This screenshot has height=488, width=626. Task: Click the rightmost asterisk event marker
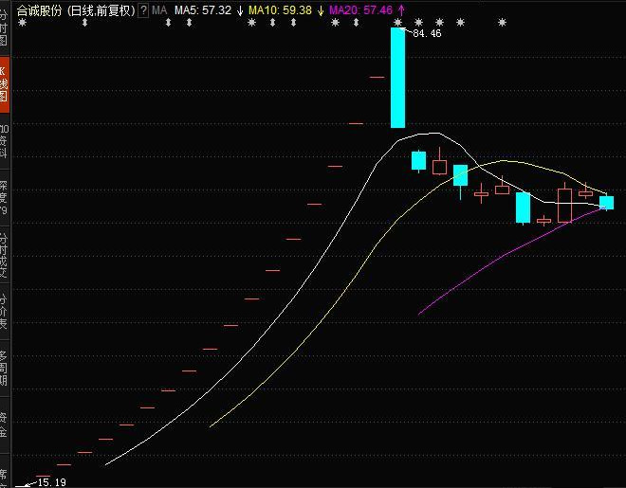pos(460,22)
